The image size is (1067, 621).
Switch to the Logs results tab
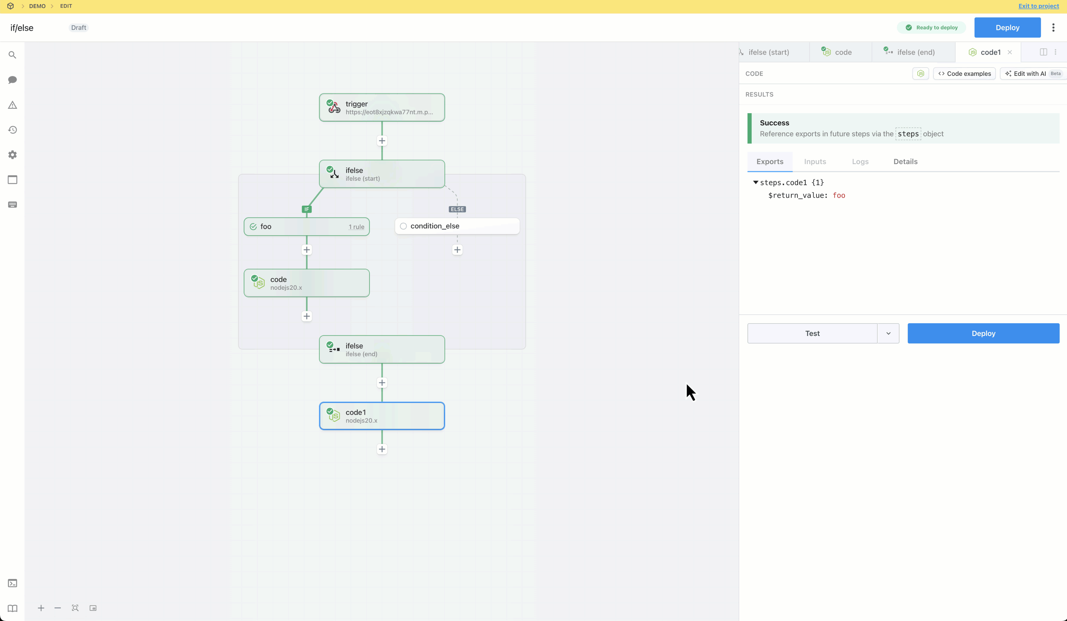click(860, 162)
